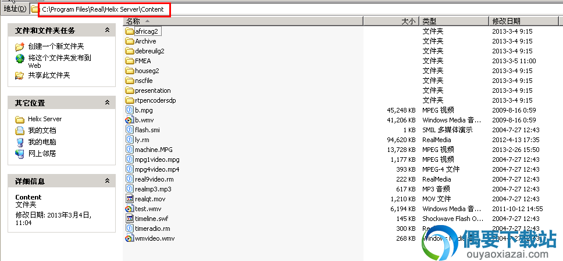Viewport: 563px width, 261px height.
Task: Select the MPEG-4 文件 type cell
Action: click(x=441, y=169)
